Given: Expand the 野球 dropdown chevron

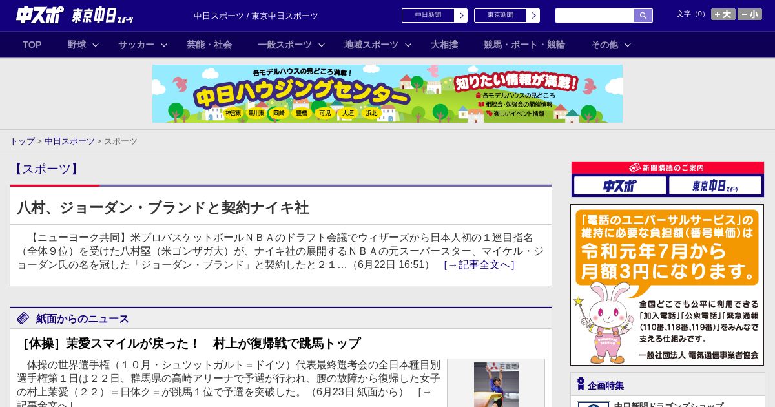Looking at the screenshot, I should click(x=96, y=45).
